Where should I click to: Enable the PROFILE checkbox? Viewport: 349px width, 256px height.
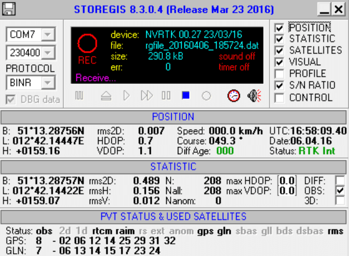pos(280,74)
